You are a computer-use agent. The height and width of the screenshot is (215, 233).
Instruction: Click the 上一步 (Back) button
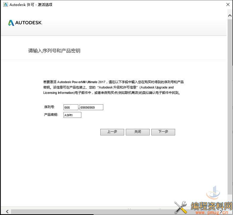pyautogui.click(x=112, y=132)
